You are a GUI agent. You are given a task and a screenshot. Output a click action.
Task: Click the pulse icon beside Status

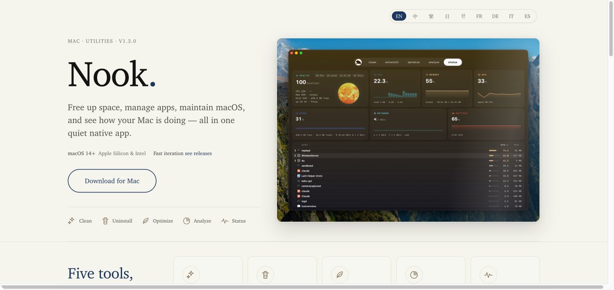coord(225,221)
